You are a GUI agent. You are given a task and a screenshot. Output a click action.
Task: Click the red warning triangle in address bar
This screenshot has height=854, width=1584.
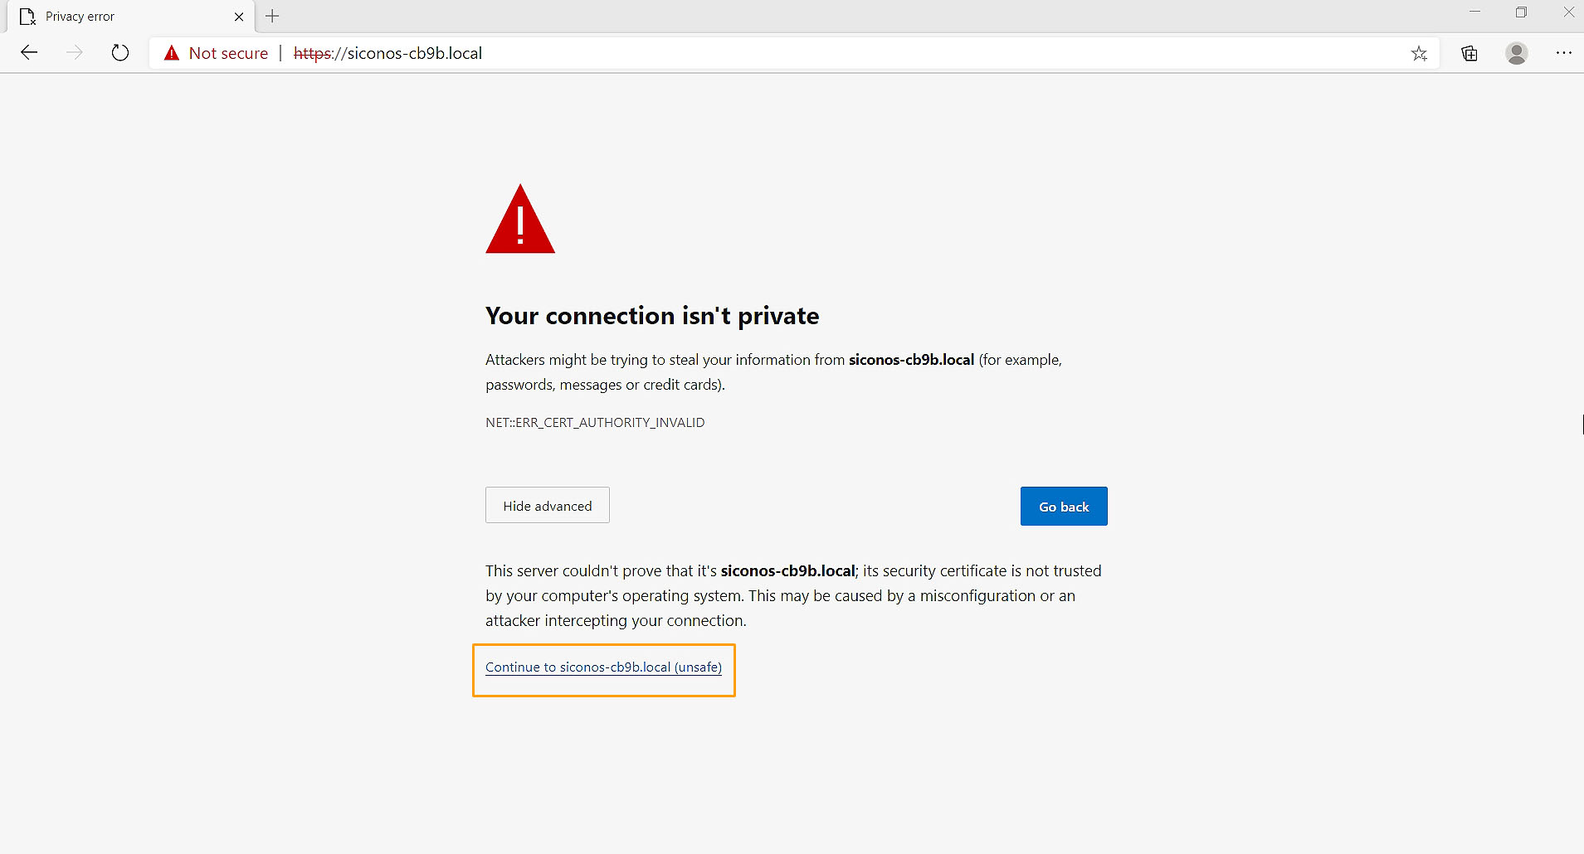click(x=172, y=53)
